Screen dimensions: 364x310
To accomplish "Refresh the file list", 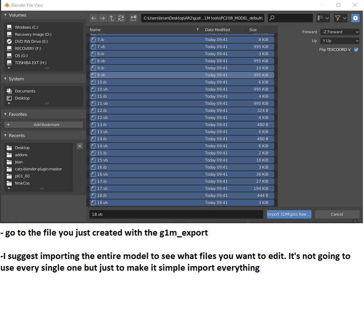I will point(121,18).
